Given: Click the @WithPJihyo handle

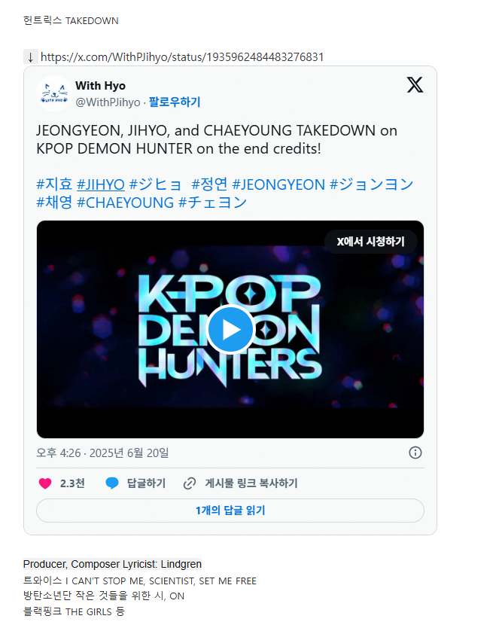Looking at the screenshot, I should click(108, 102).
